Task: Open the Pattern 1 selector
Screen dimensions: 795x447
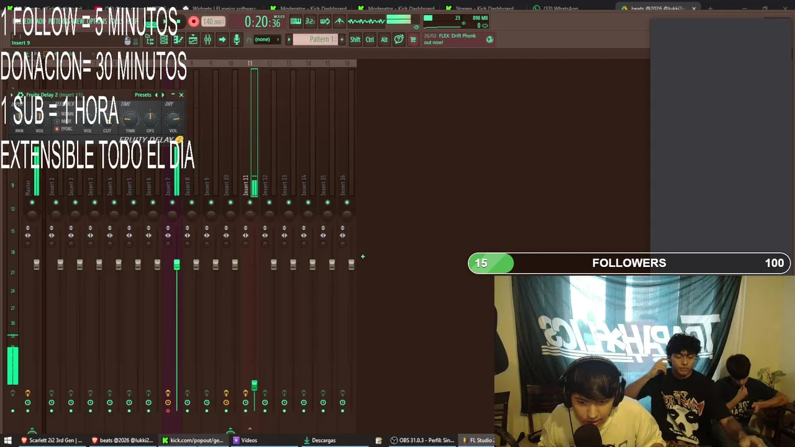Action: pyautogui.click(x=314, y=40)
